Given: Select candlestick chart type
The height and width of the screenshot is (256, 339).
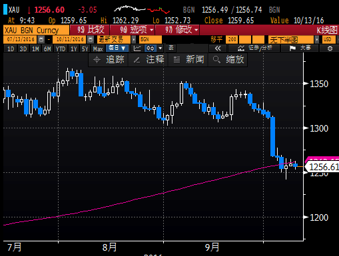Looking at the screenshot, I should [x=151, y=48].
